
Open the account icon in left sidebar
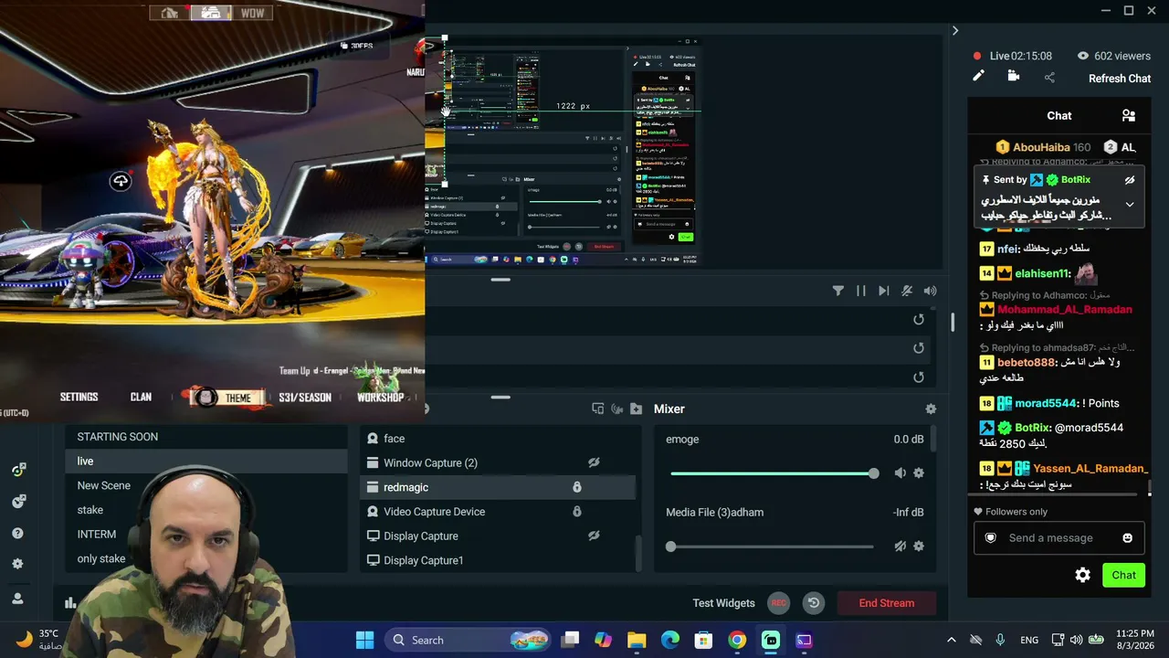[x=17, y=599]
